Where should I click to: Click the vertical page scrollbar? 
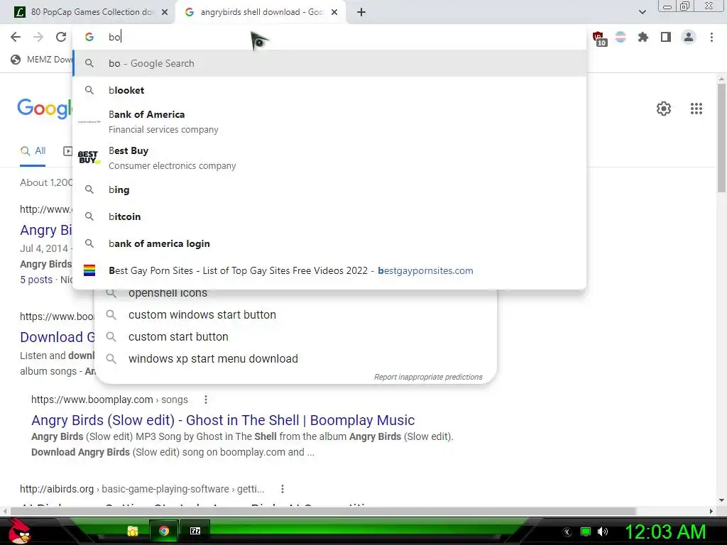[721, 138]
